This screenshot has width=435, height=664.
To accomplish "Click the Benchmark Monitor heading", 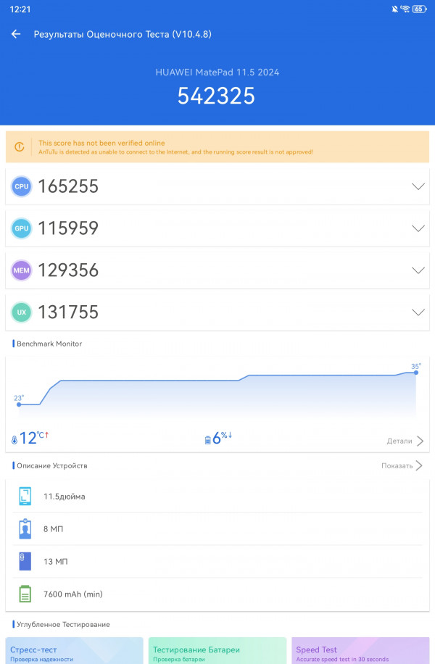I will (49, 344).
